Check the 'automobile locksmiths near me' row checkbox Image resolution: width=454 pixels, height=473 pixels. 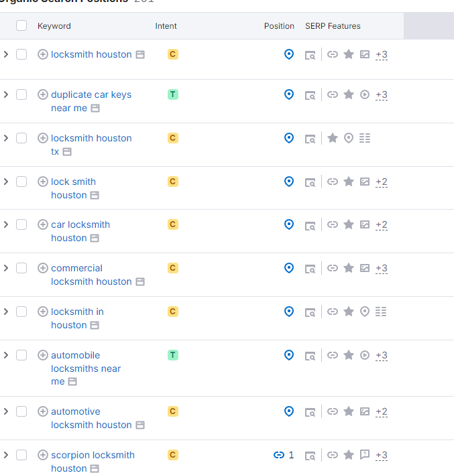21,355
